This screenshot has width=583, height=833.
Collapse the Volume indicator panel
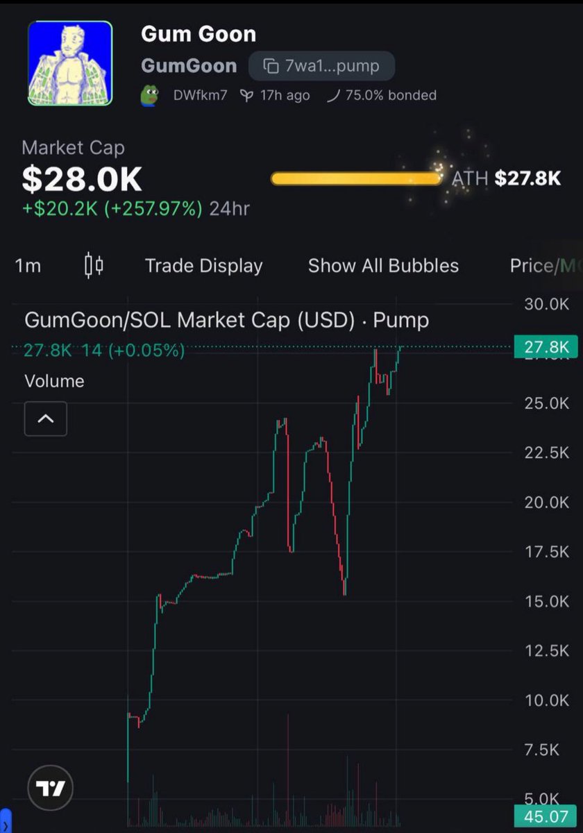[45, 419]
